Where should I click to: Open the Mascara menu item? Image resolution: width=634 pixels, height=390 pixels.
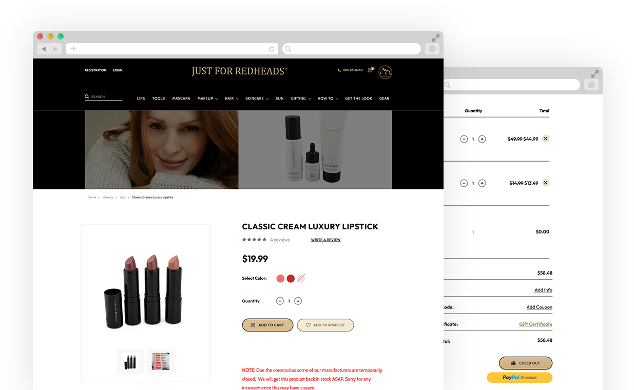(x=181, y=99)
